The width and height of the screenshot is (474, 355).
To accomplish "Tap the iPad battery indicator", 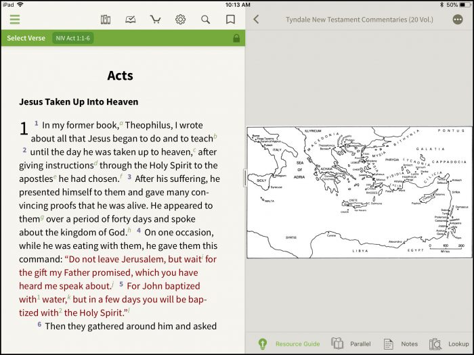I will 465,5.
